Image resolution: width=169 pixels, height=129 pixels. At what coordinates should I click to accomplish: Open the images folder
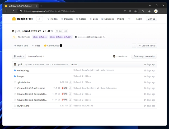click(x=21, y=76)
